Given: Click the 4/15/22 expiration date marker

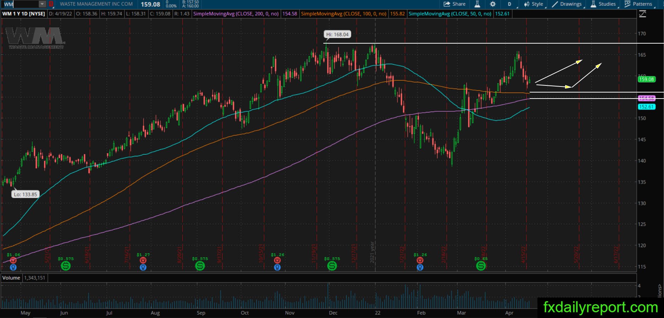Looking at the screenshot, I should tap(523, 255).
